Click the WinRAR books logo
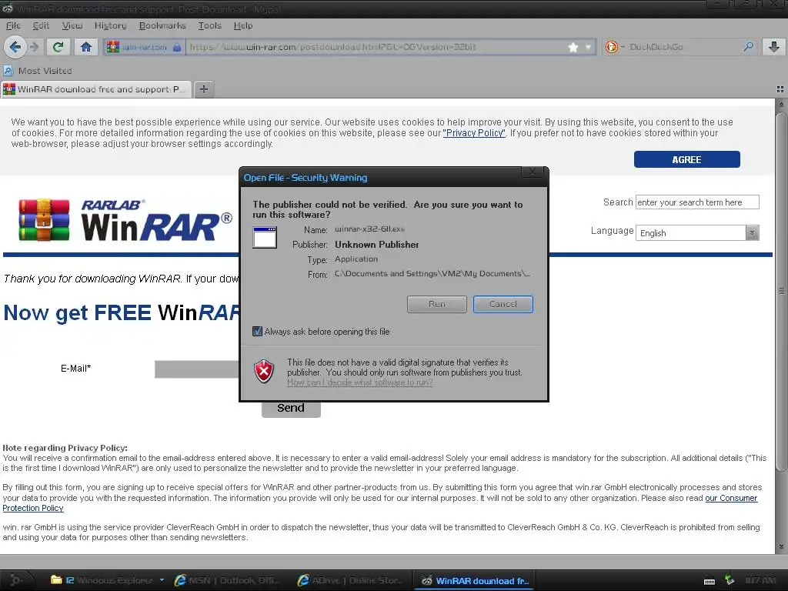The height and width of the screenshot is (591, 788). [44, 219]
